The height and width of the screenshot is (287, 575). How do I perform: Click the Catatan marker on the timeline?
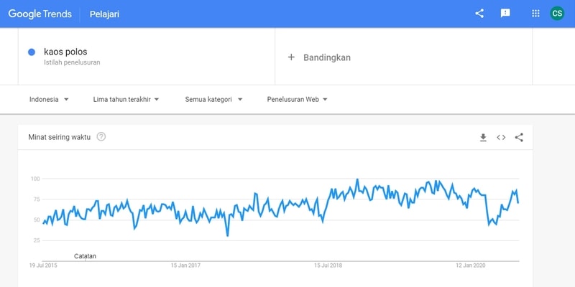pos(85,256)
